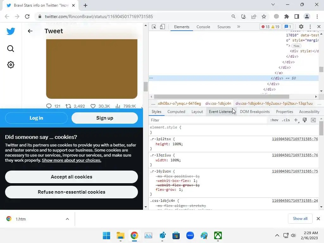Image resolution: width=324 pixels, height=243 pixels.
Task: Click Show all downloads
Action: [300, 219]
